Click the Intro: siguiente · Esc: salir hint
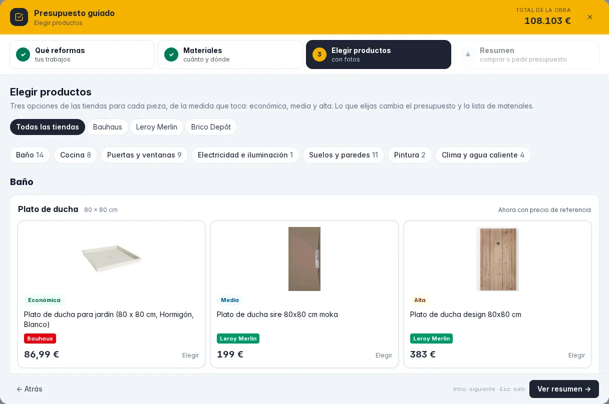 [x=489, y=389]
